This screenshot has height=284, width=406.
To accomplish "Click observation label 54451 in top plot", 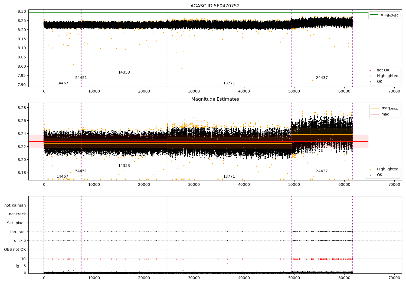I will [x=81, y=78].
